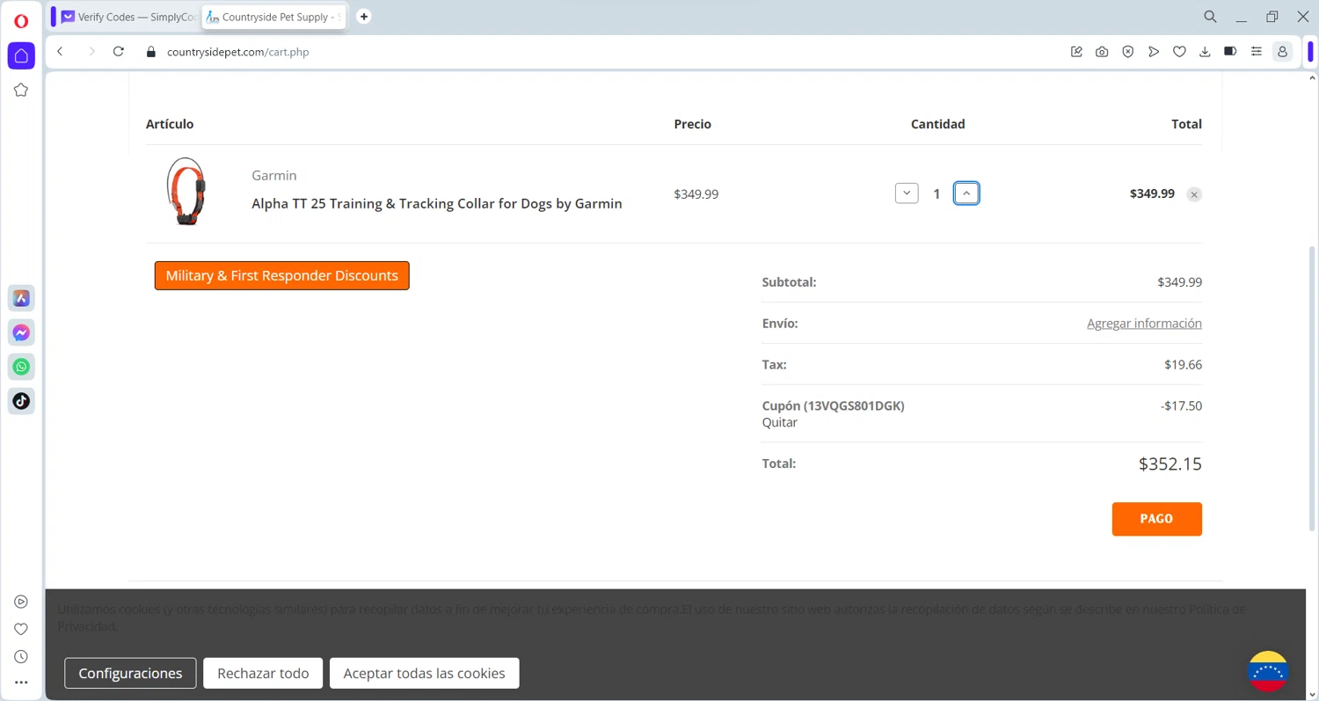Image resolution: width=1319 pixels, height=701 pixels.
Task: Open the Garmin collar thumbnail image
Action: click(x=186, y=192)
